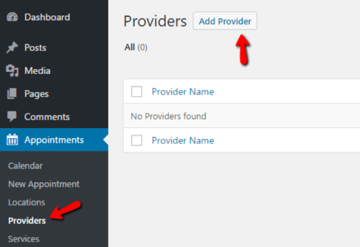
Task: Click the Appointments calendar icon
Action: tap(12, 140)
